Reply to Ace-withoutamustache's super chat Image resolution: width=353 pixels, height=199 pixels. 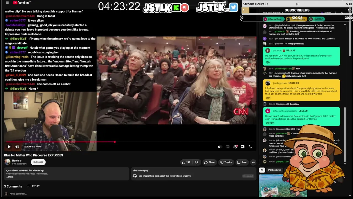[270, 123]
